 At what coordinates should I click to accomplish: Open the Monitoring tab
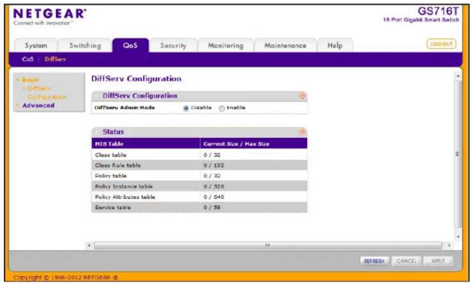click(x=226, y=46)
